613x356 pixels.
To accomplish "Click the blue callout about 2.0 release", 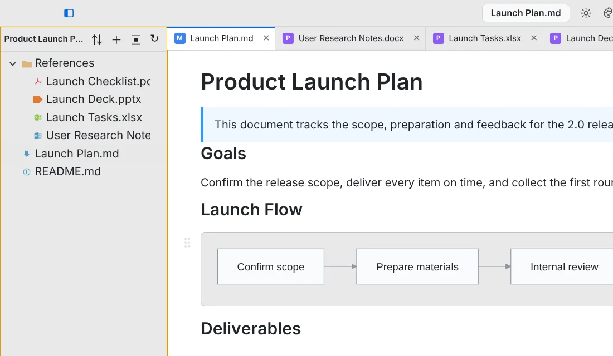I will [x=407, y=125].
